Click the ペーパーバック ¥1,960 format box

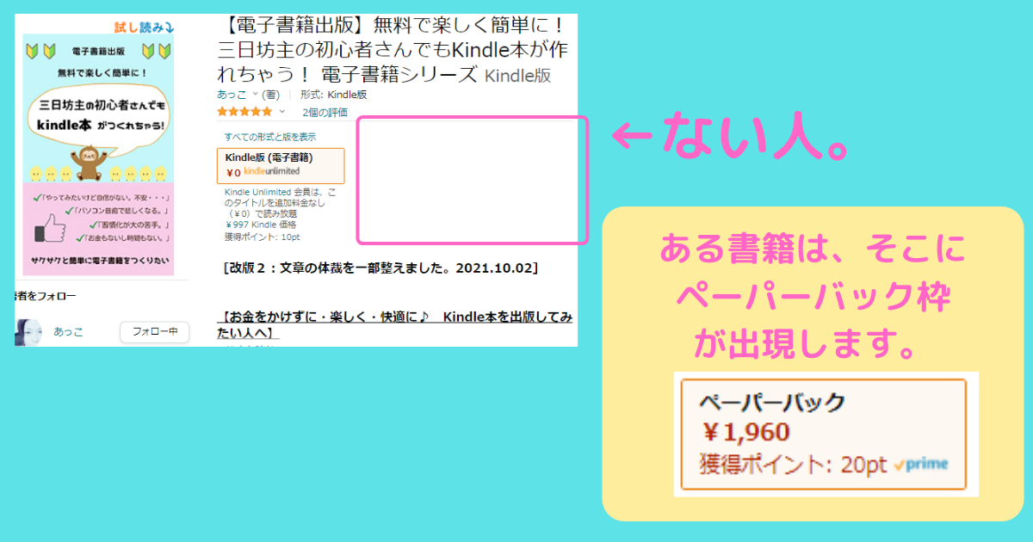click(824, 434)
